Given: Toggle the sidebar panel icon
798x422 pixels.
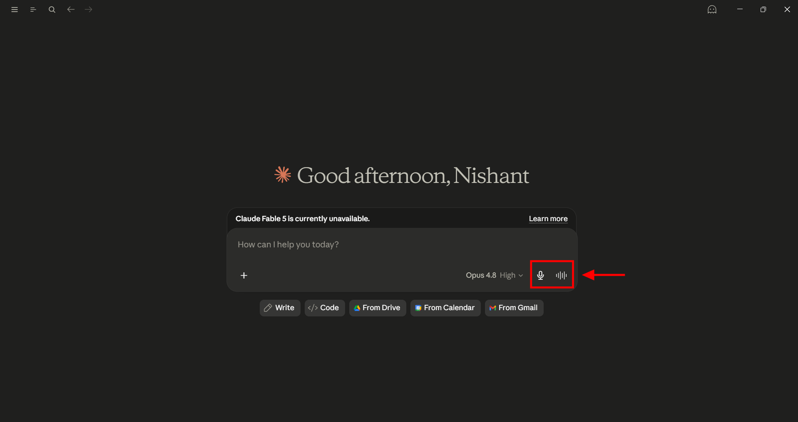Looking at the screenshot, I should pyautogui.click(x=33, y=10).
